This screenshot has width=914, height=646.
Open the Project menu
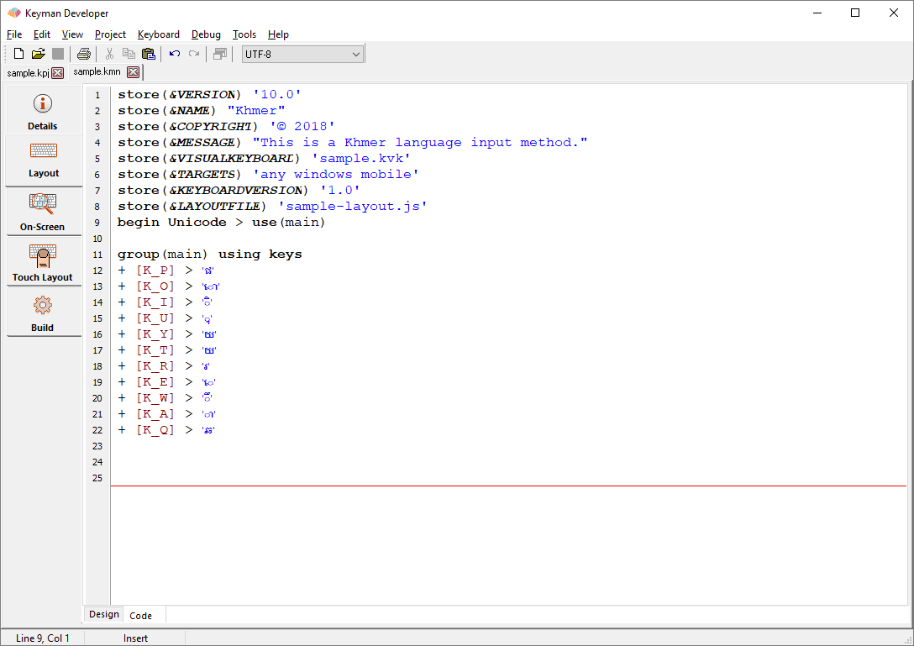[110, 34]
